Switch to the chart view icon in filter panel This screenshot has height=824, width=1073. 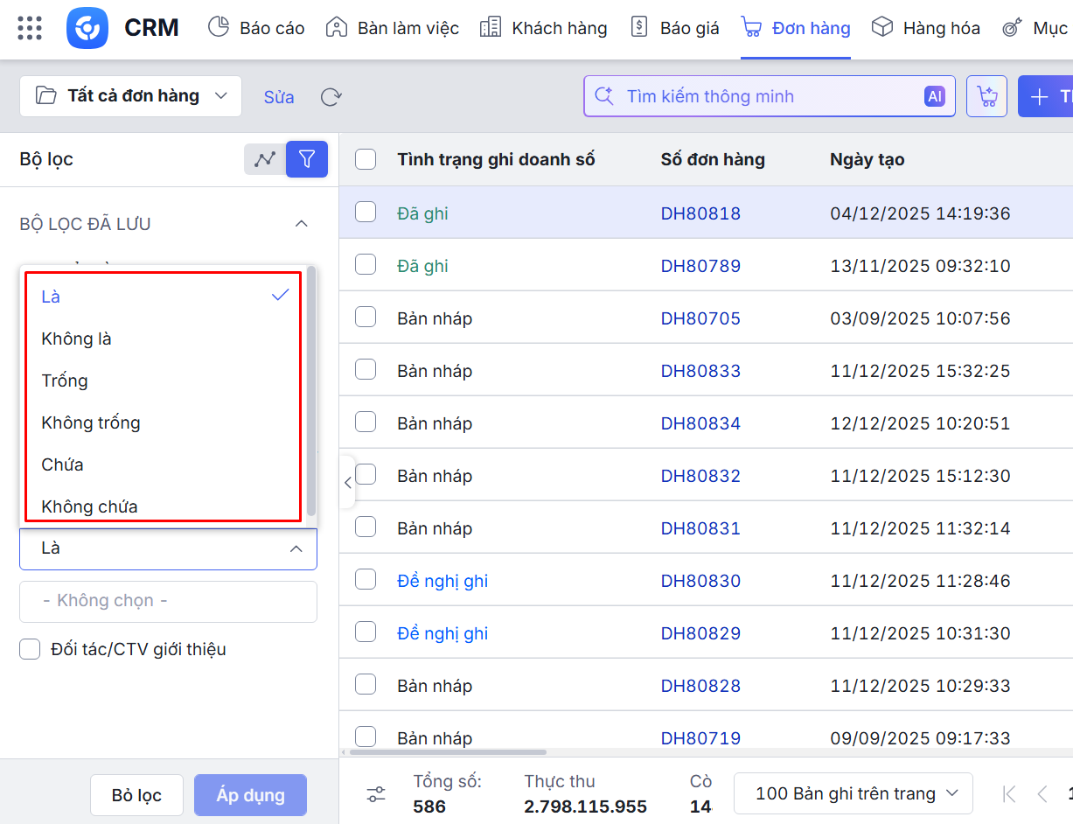[265, 159]
